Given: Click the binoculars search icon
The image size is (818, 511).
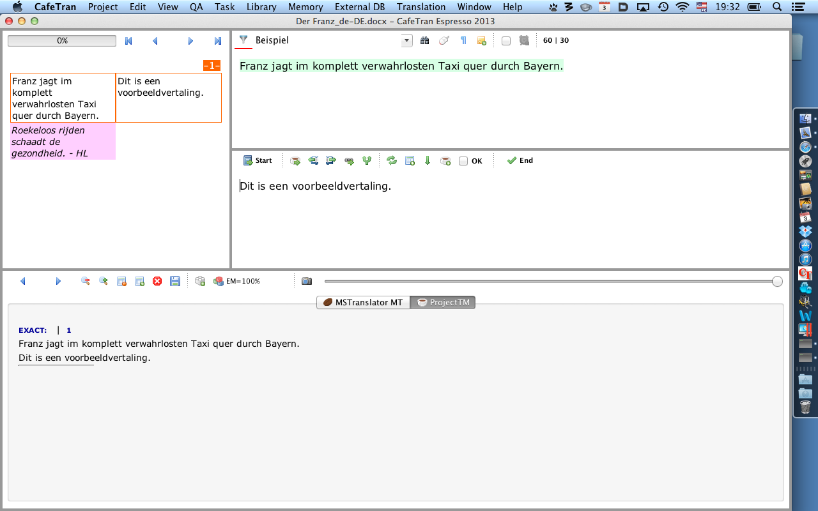Looking at the screenshot, I should [424, 41].
